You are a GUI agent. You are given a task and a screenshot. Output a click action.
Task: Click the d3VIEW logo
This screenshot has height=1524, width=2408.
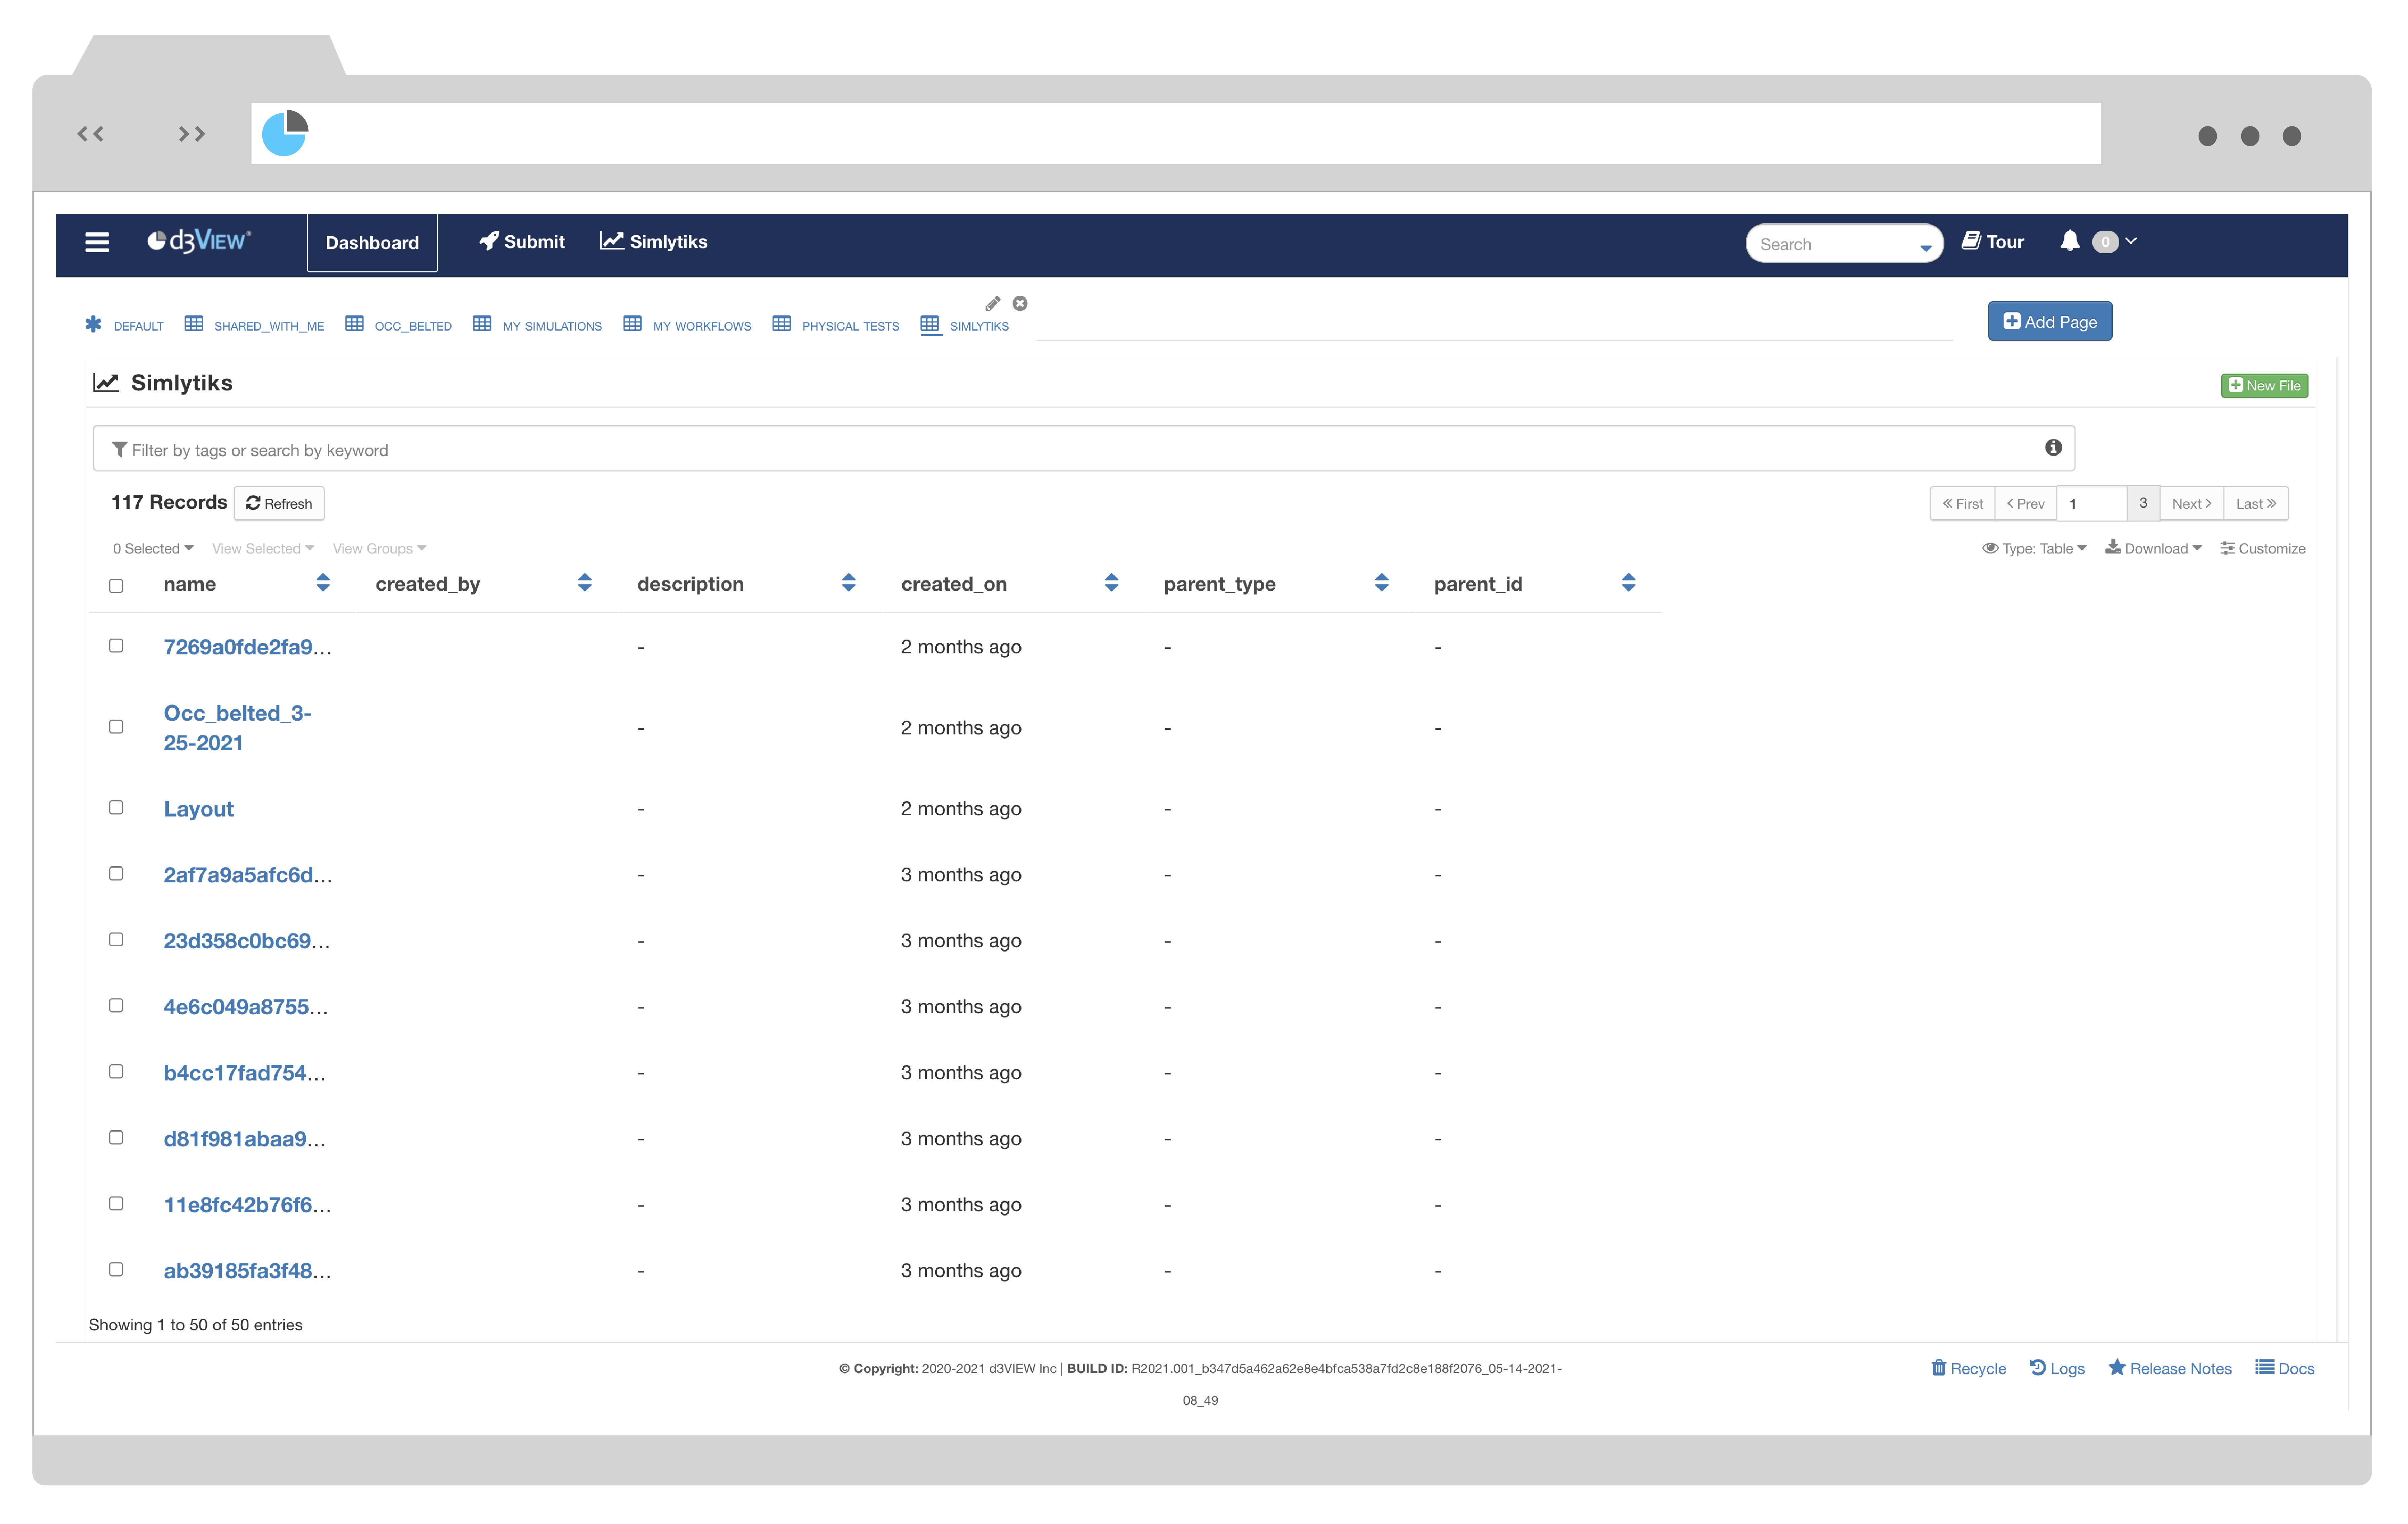tap(199, 241)
